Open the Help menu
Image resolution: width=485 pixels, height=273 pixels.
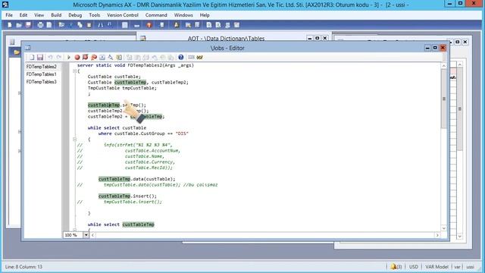[x=205, y=15]
